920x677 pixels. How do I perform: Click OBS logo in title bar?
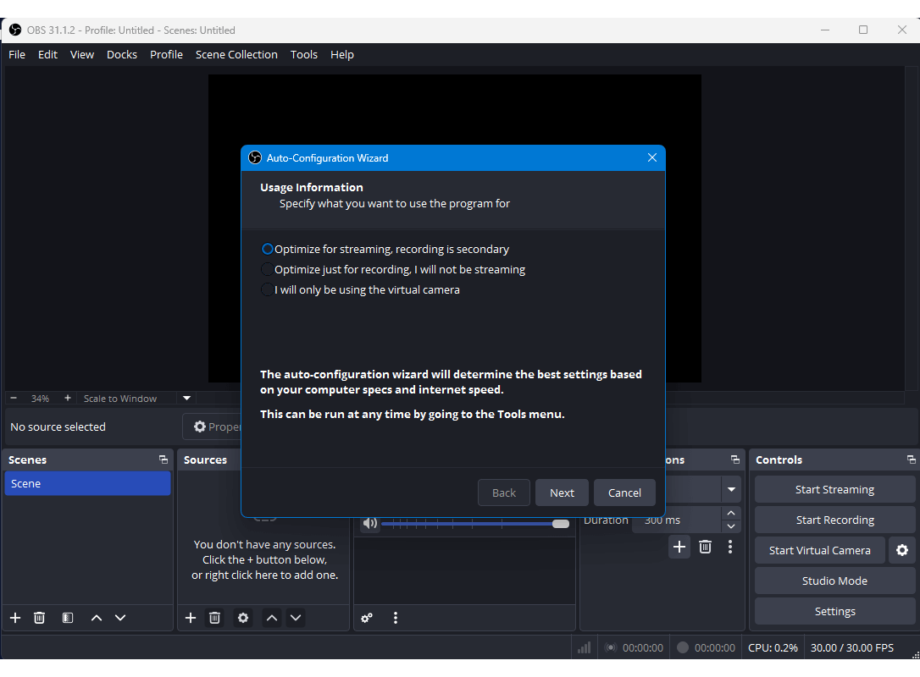tap(15, 30)
